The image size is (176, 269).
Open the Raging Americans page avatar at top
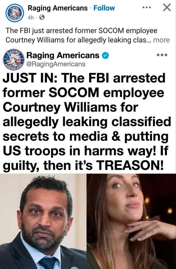click(x=15, y=13)
